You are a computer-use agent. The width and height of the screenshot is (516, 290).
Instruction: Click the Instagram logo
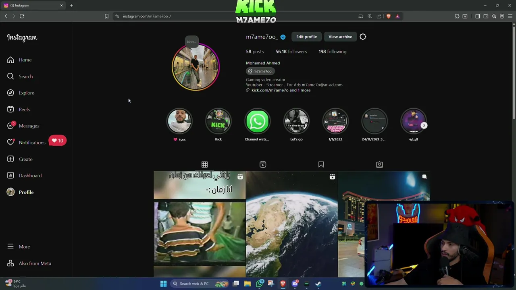(22, 37)
